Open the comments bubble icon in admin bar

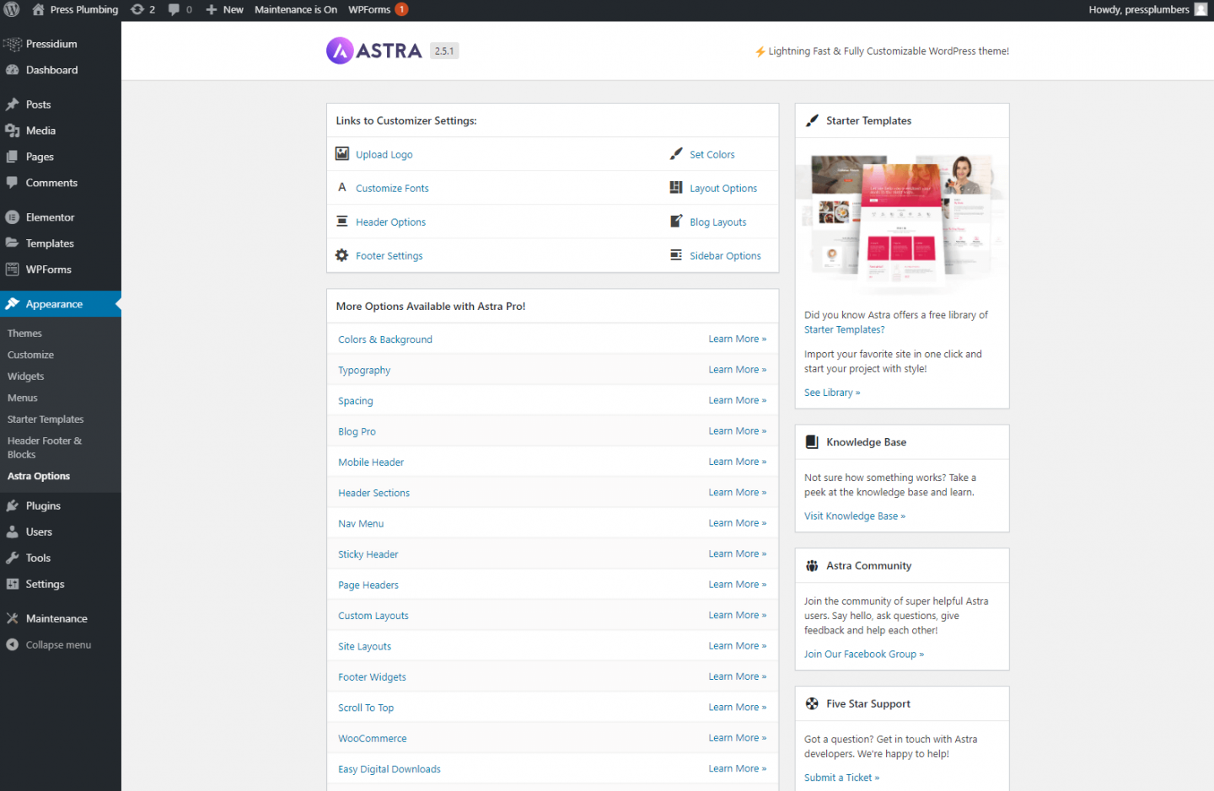point(174,9)
